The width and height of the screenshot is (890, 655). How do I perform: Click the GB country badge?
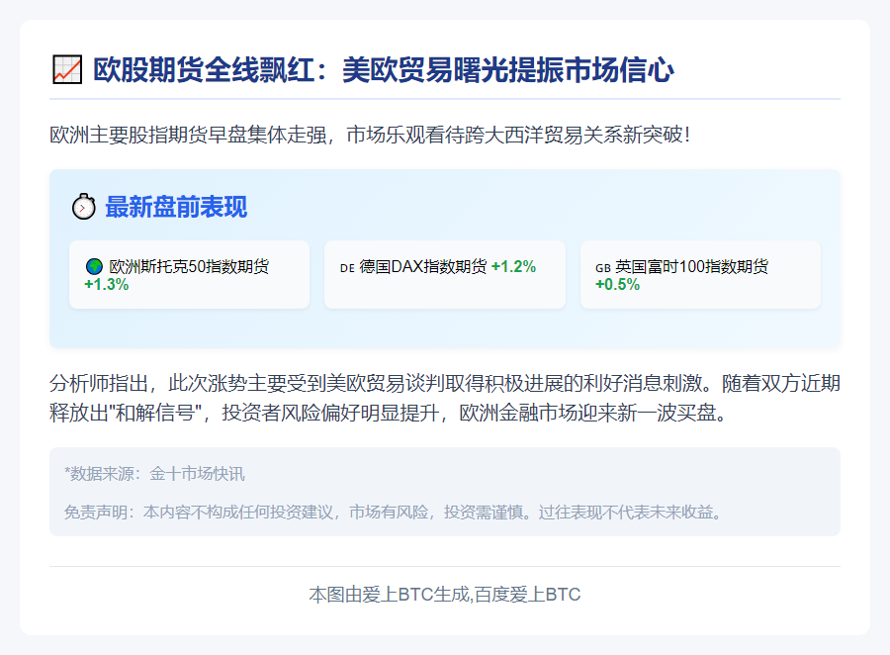602,267
